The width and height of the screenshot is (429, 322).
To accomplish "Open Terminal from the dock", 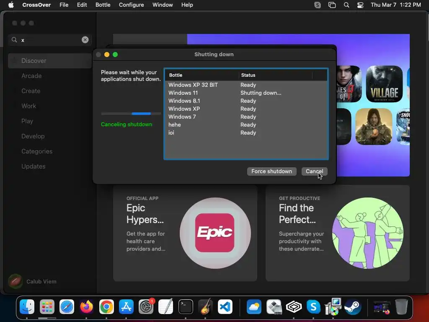I will coord(186,306).
